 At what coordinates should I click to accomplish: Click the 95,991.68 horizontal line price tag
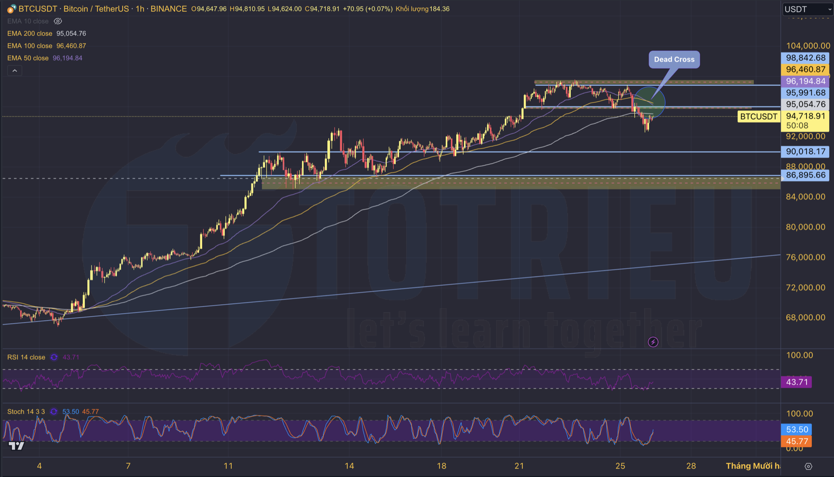(x=805, y=93)
